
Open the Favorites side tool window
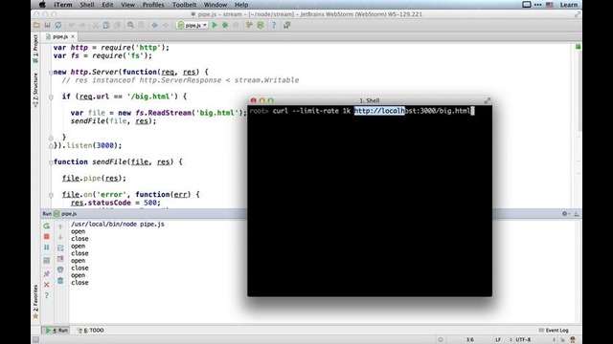(x=35, y=301)
